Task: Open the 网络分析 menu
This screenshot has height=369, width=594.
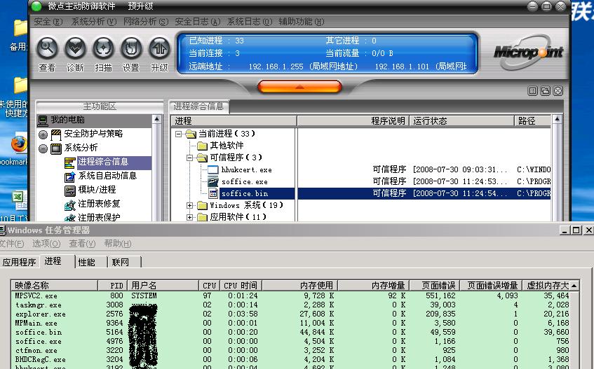Action: click(145, 22)
